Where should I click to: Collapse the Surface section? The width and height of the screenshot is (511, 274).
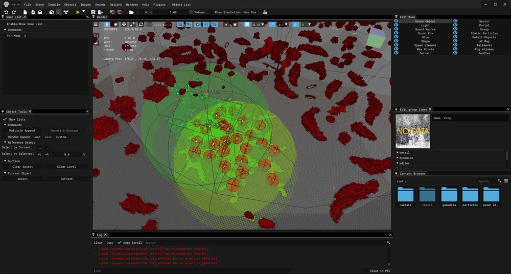[x=5, y=161]
